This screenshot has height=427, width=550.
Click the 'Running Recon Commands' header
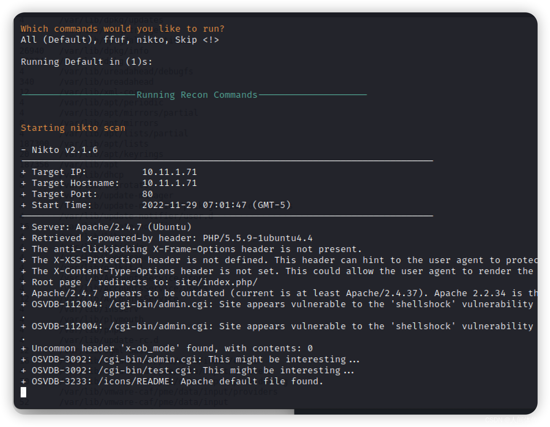(x=197, y=95)
